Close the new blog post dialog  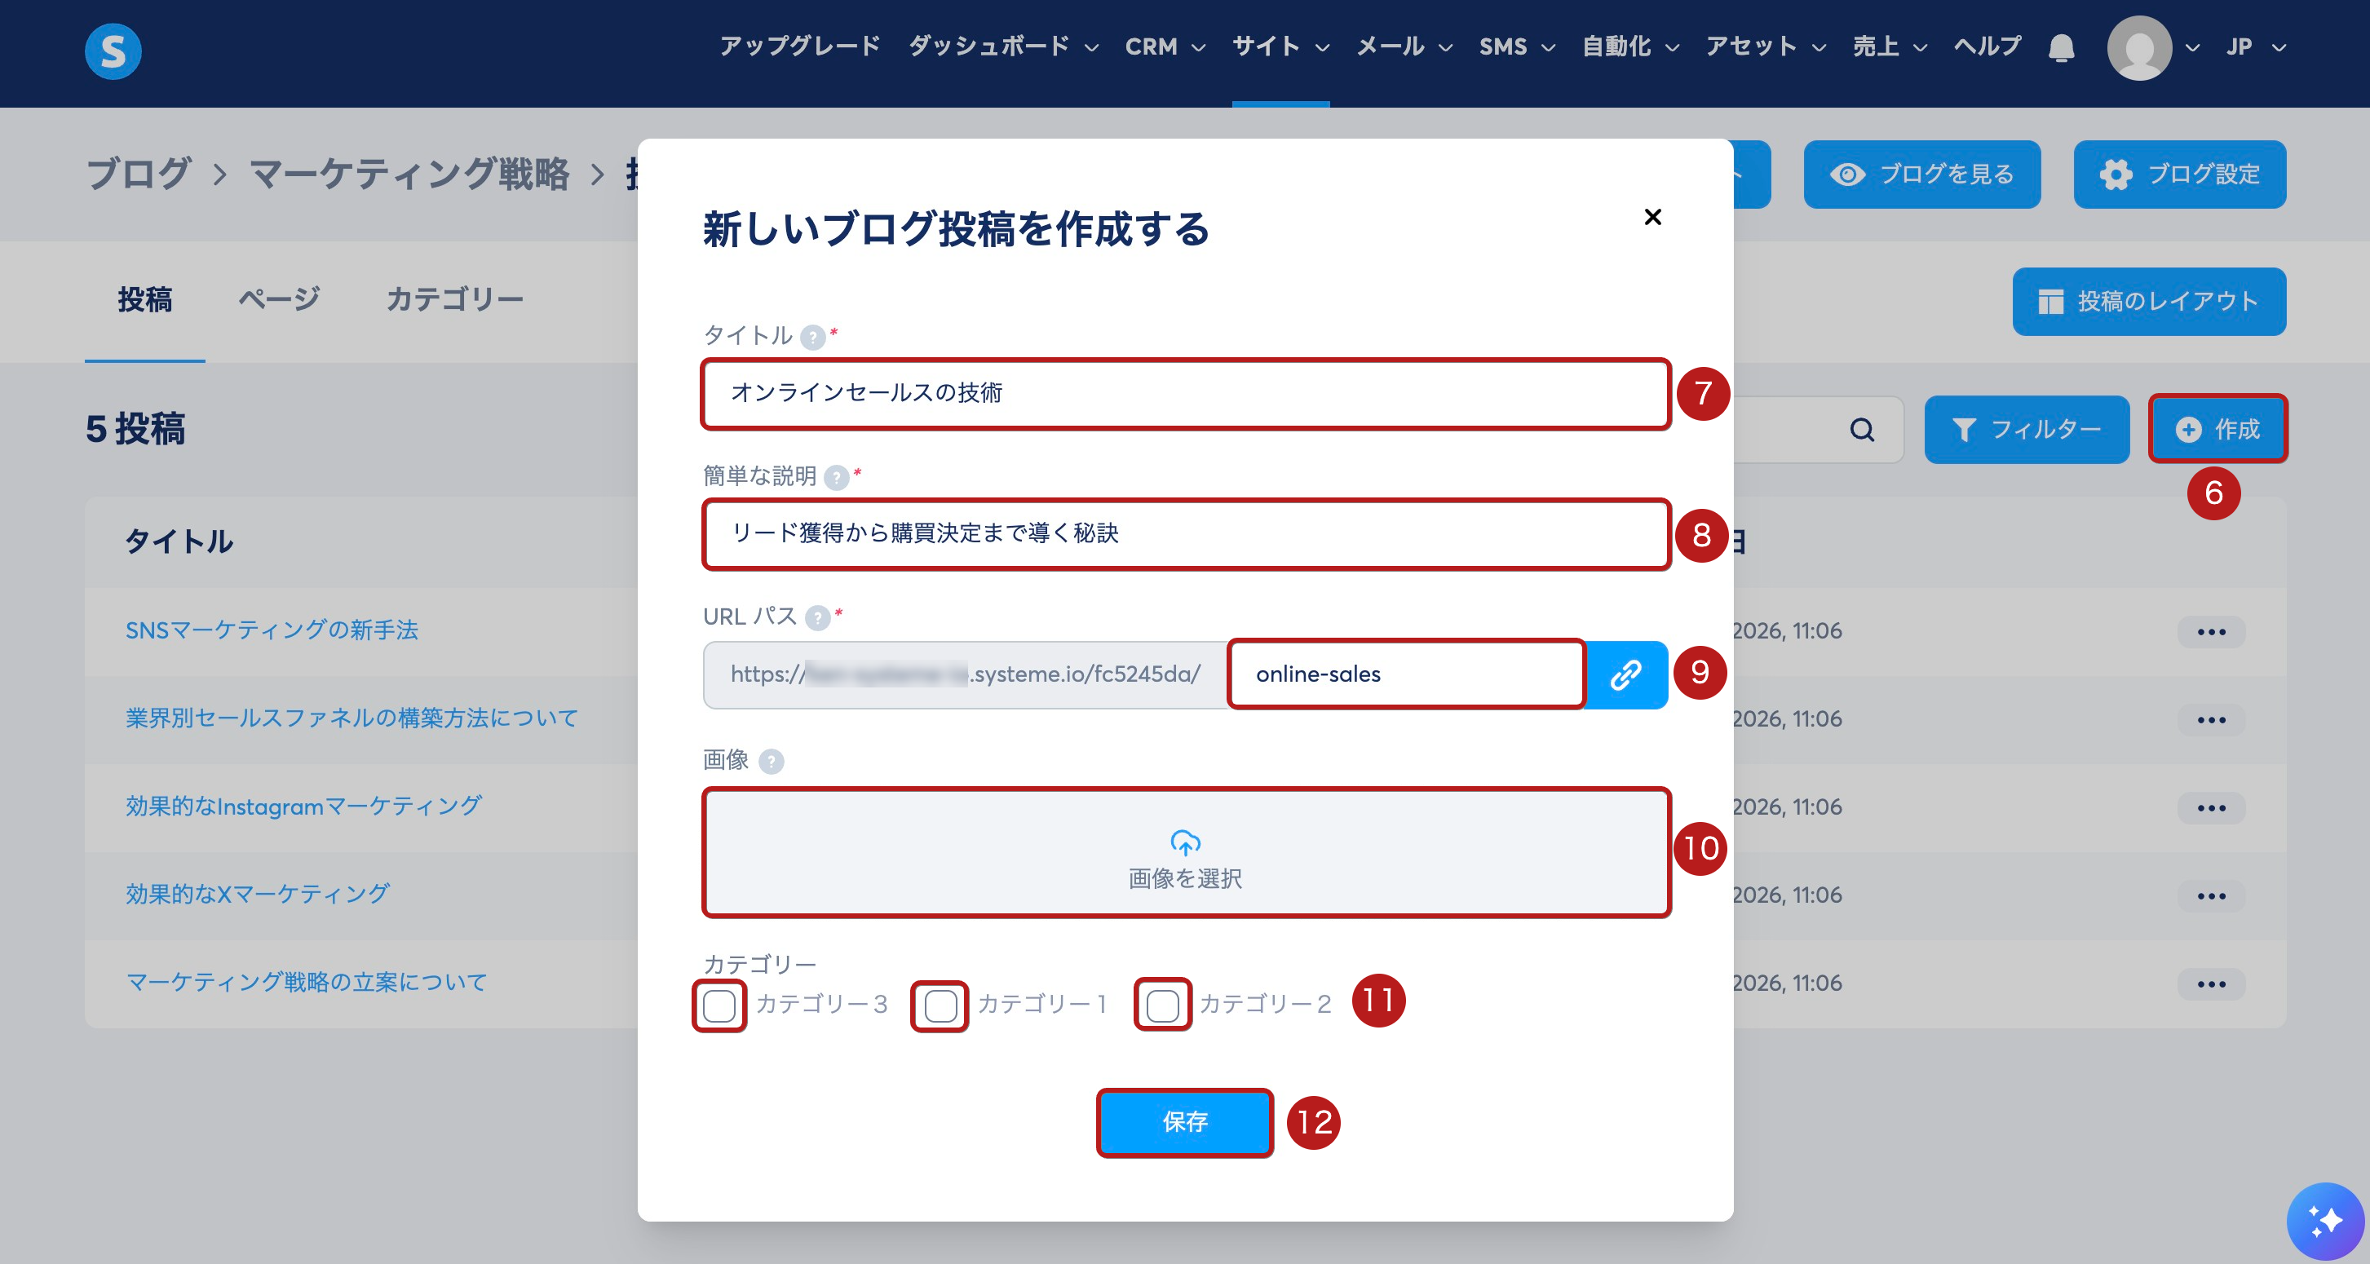1652,217
